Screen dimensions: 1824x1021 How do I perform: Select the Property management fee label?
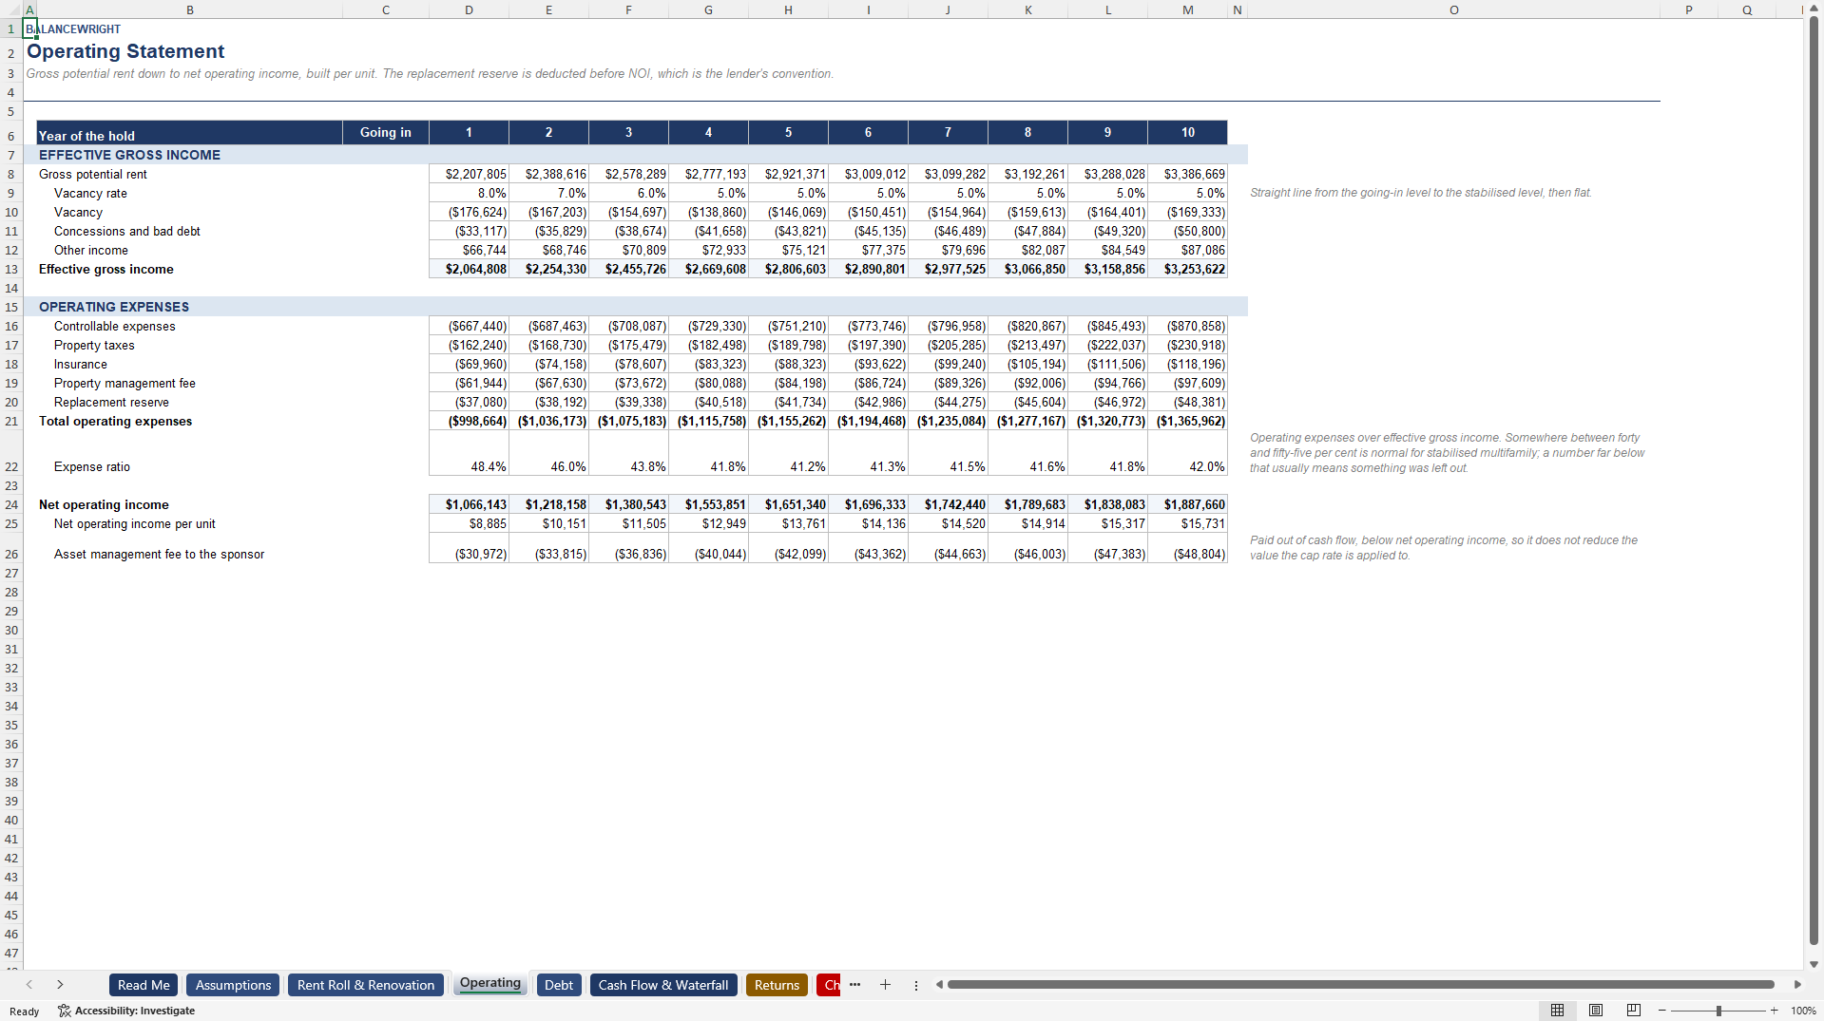[125, 383]
